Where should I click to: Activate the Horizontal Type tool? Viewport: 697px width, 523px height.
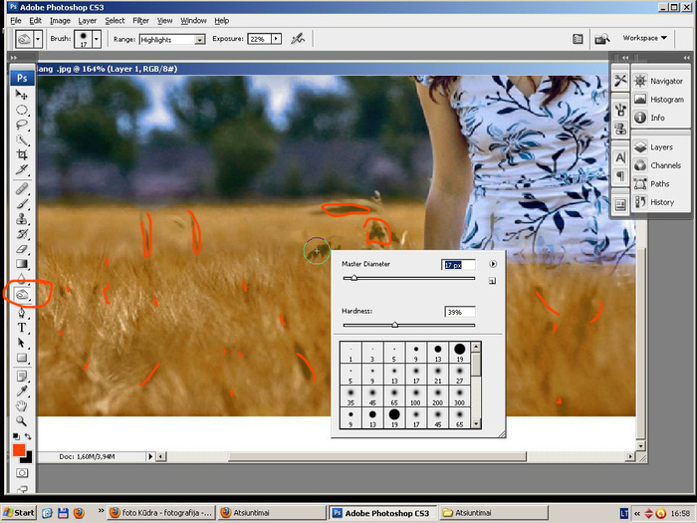[x=22, y=328]
